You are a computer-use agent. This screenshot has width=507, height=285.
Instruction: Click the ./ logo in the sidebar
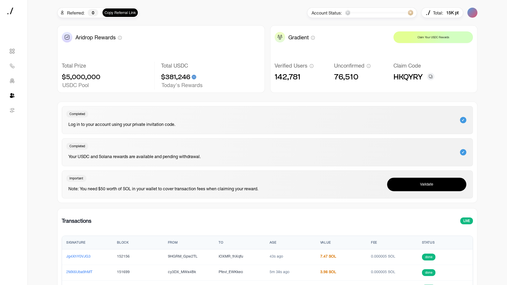10,11
